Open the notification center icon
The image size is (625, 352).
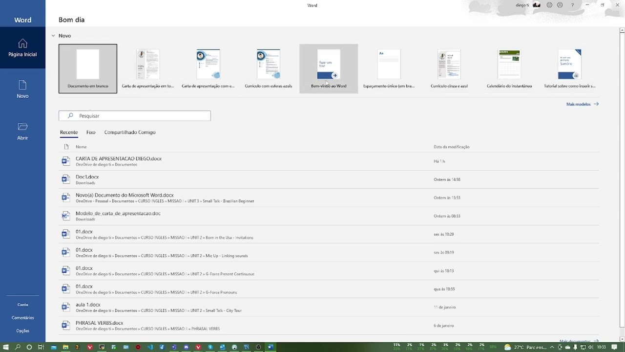614,347
